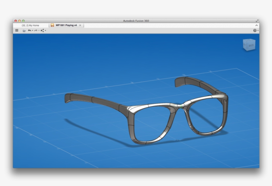Image resolution: width=272 pixels, height=186 pixels.
Task: Click the Save icon in toolbar
Action: (x=24, y=31)
